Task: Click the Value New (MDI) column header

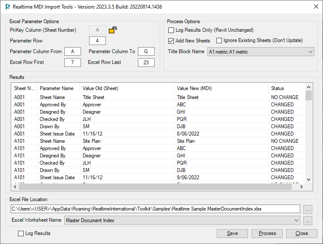Action: [221, 88]
